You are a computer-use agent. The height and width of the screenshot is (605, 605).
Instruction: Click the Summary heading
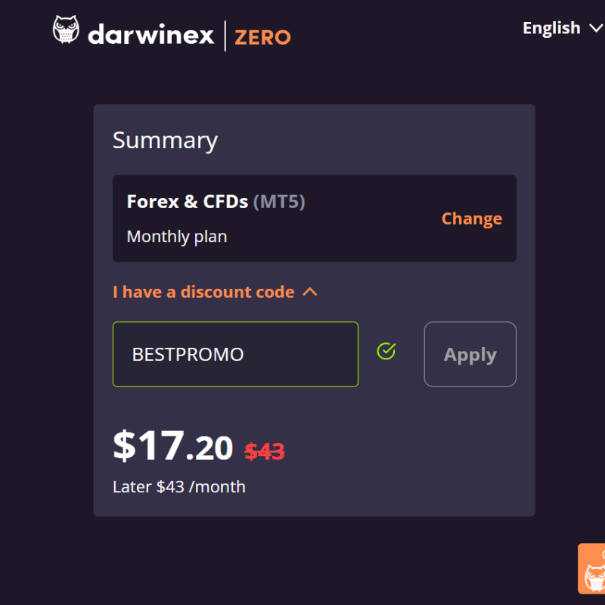(165, 141)
